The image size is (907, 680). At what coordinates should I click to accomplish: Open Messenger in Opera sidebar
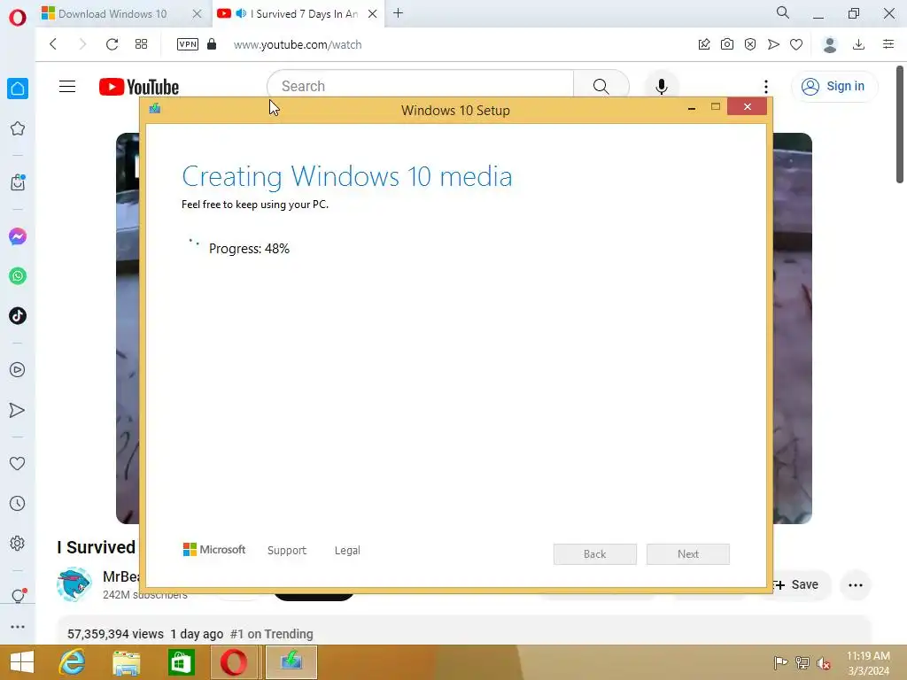[18, 236]
